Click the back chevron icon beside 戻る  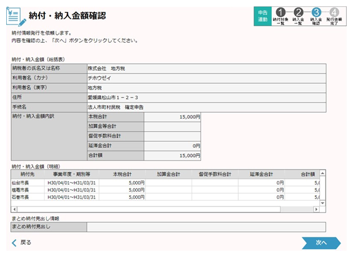(14, 242)
